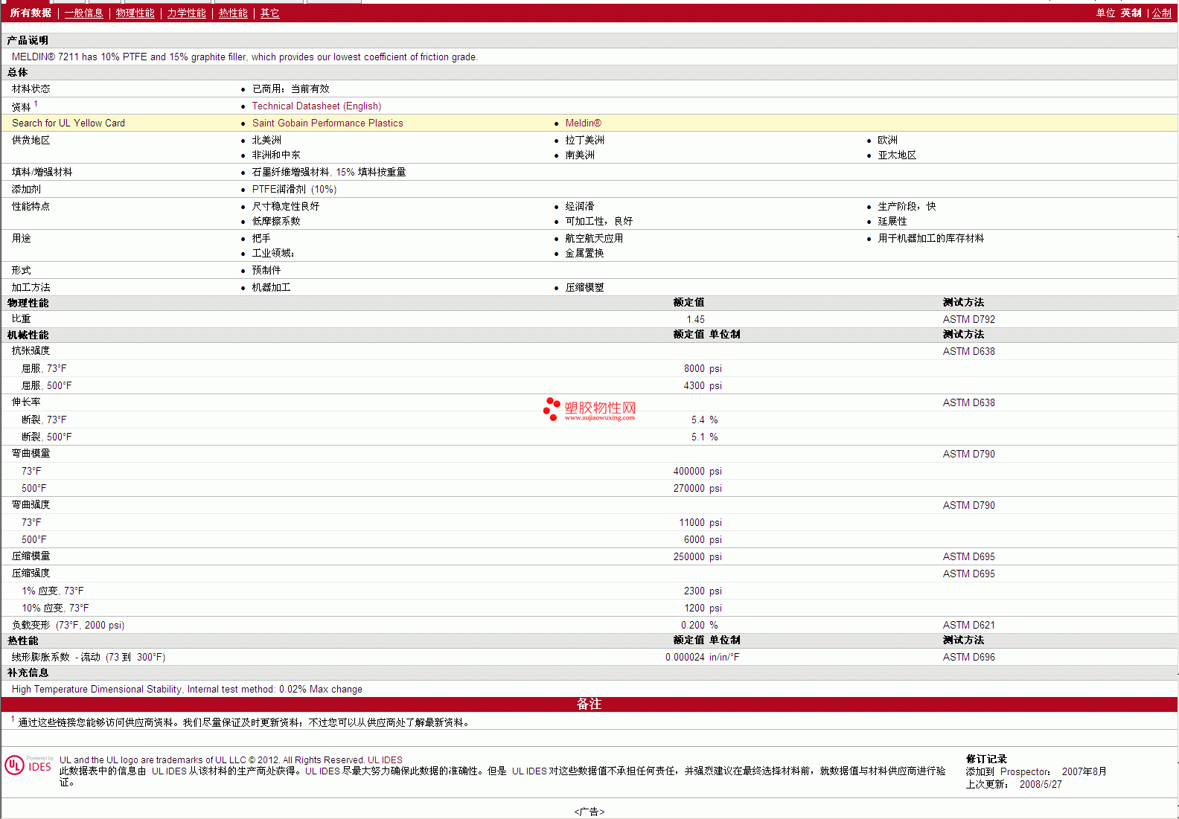This screenshot has width=1179, height=819.
Task: Click the 0.200 % load deformation value
Action: point(700,626)
